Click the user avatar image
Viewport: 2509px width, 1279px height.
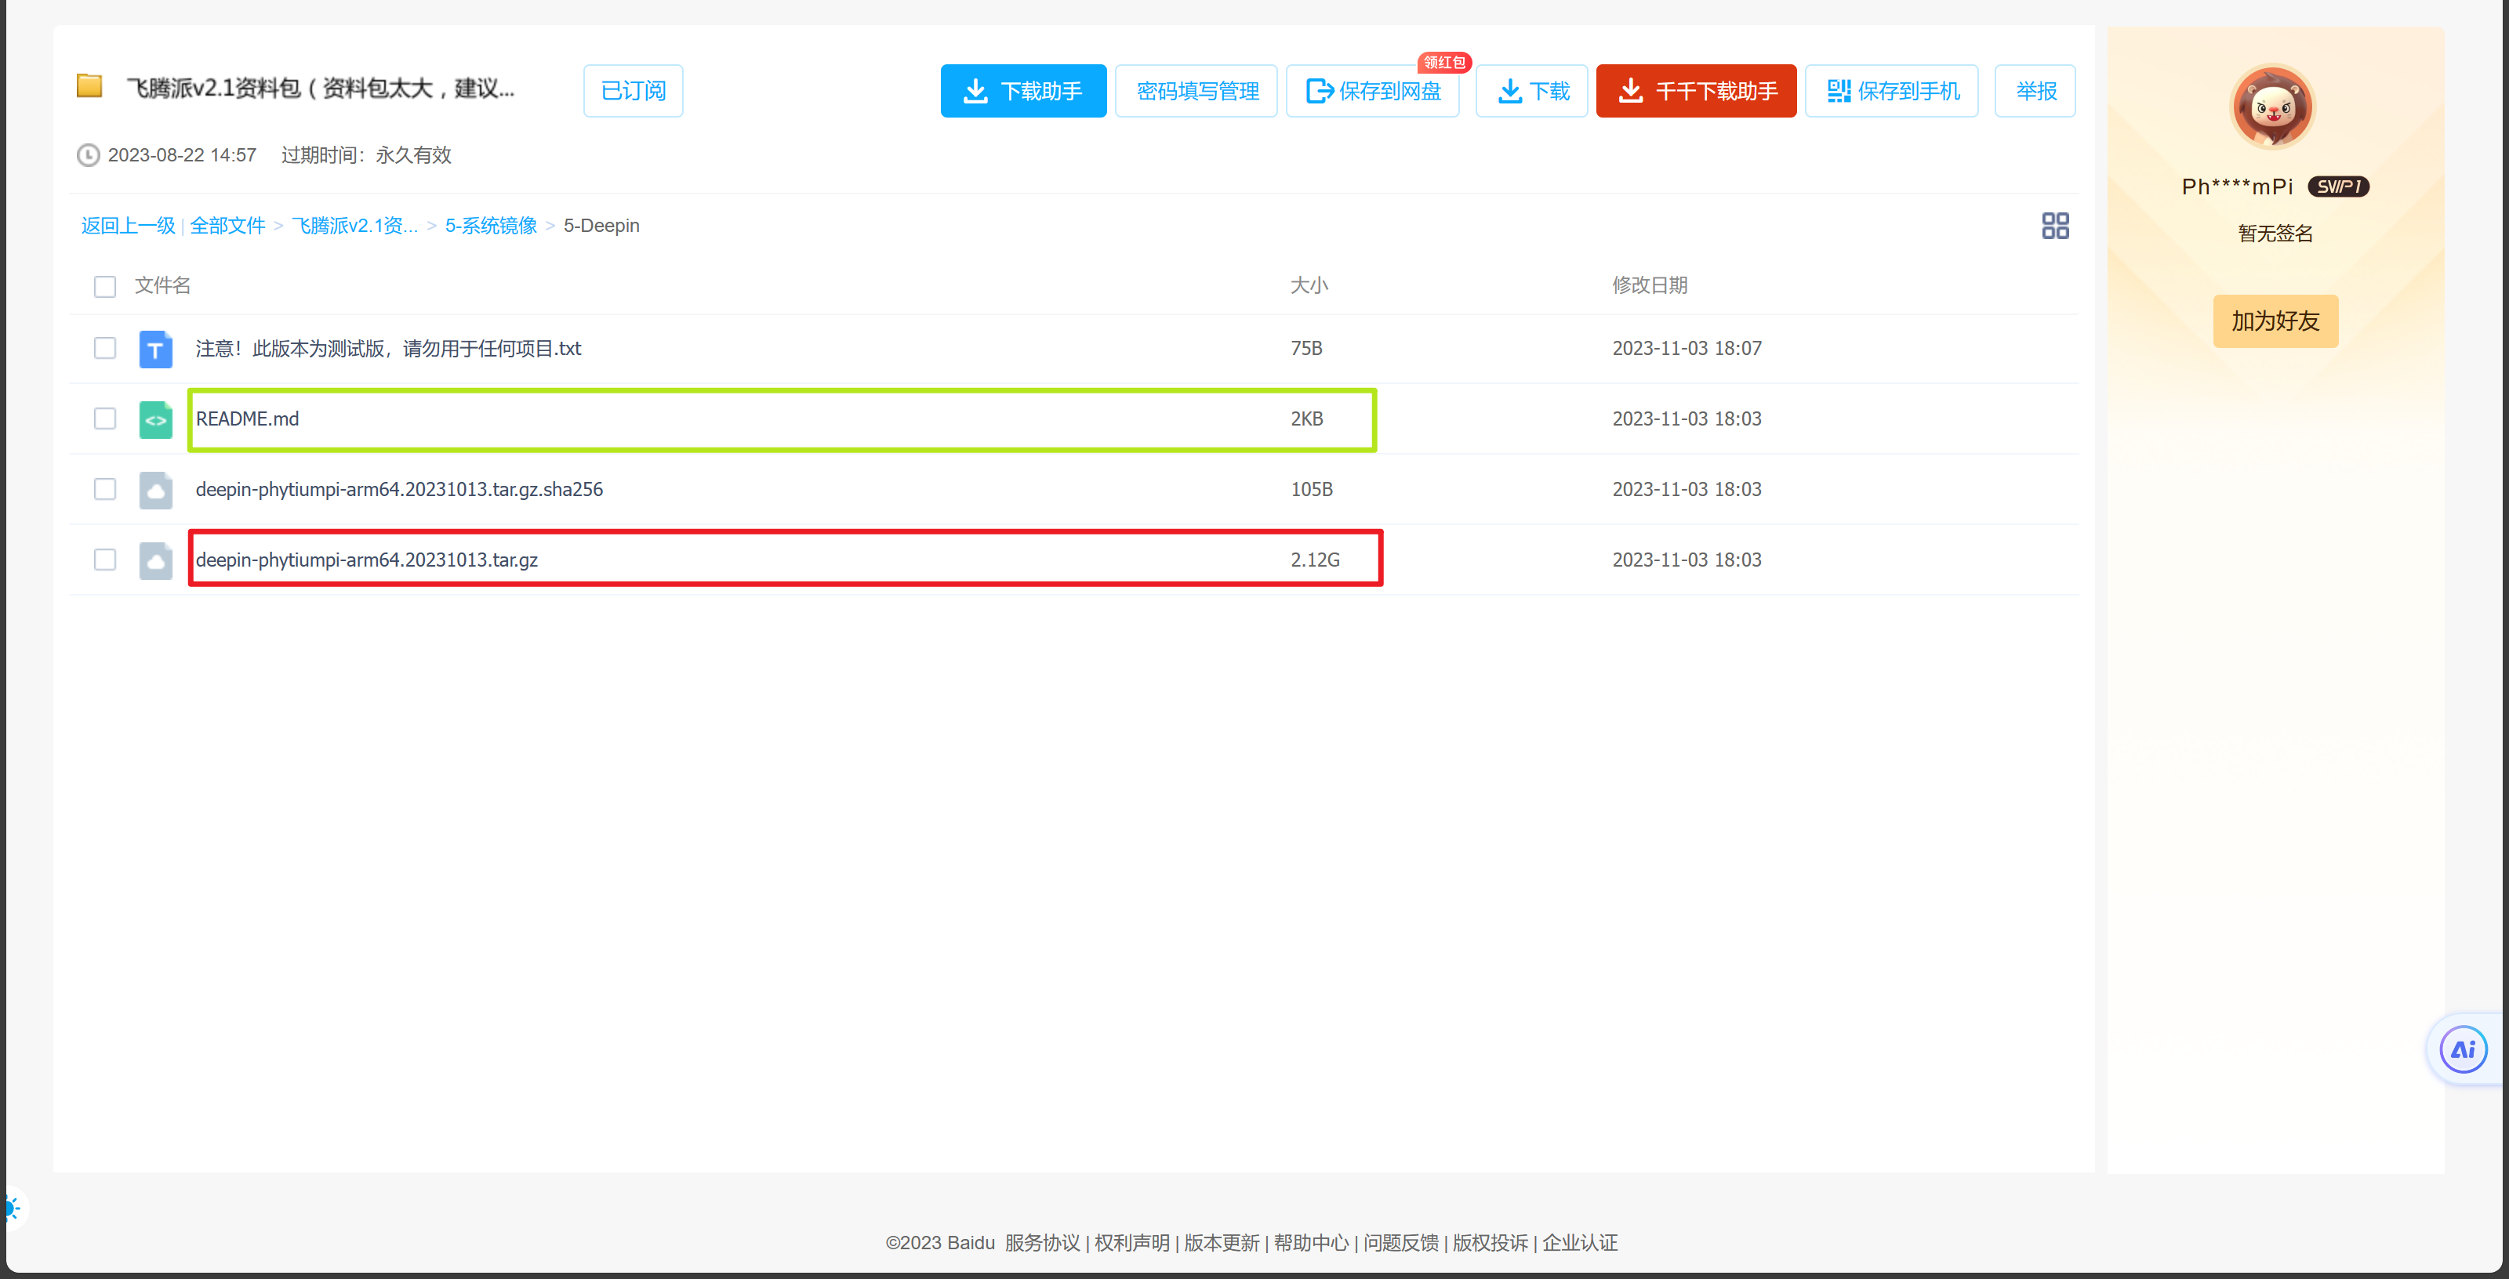pyautogui.click(x=2272, y=106)
